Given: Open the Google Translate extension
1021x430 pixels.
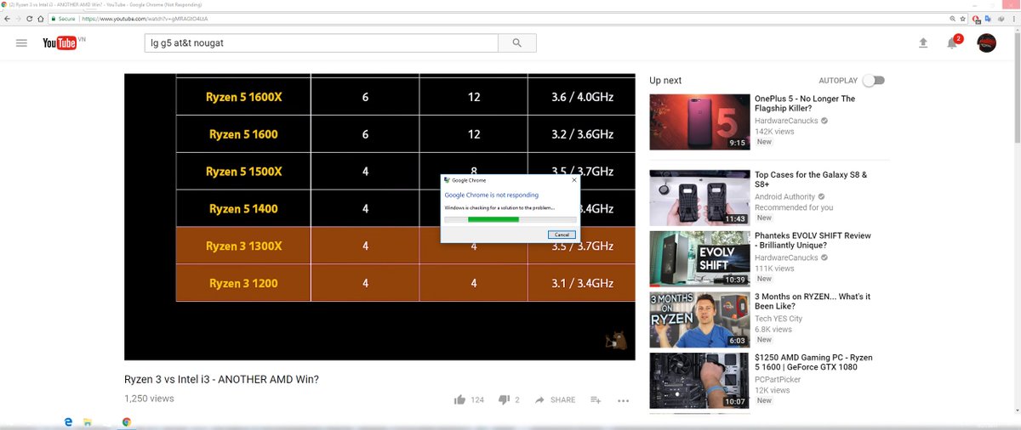Looking at the screenshot, I should pyautogui.click(x=988, y=18).
